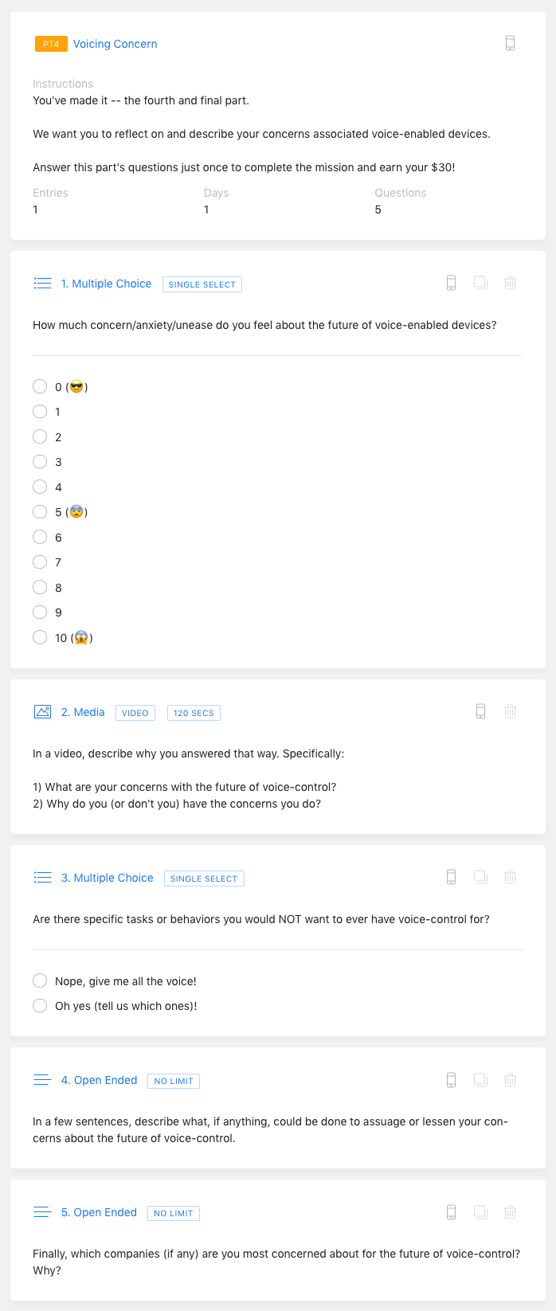Choose "Oh yes (tell us which ones)!" option
Image resolution: width=556 pixels, height=1311 pixels.
[x=40, y=1006]
